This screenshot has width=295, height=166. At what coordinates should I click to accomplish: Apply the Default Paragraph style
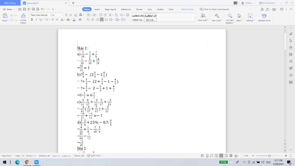(138, 18)
